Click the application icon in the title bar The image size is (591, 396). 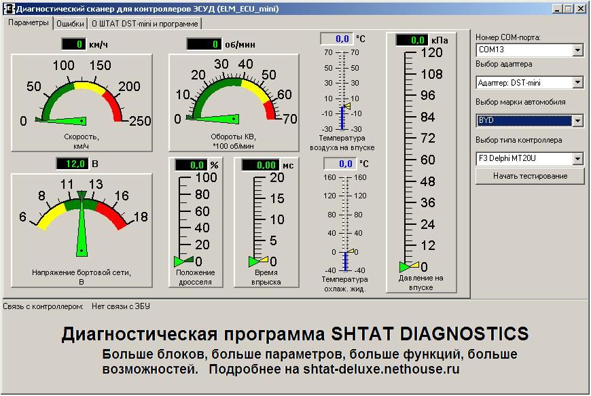[9, 9]
